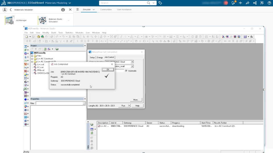Image resolution: width=273 pixels, height=153 pixels.
Task: Toggle checkbox on Li+ AC job row
Action: click(99, 126)
